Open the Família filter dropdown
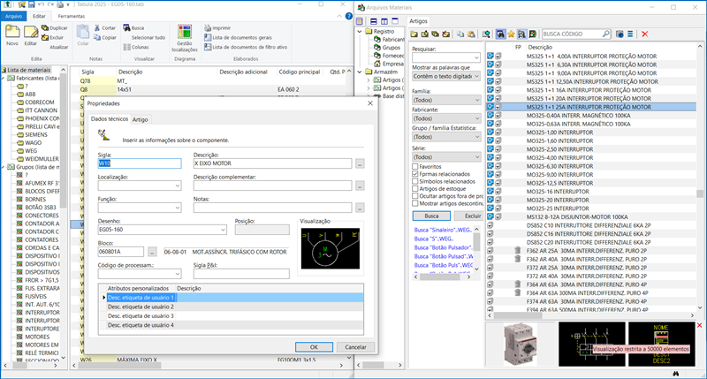This screenshot has height=379, width=707. tap(477, 100)
